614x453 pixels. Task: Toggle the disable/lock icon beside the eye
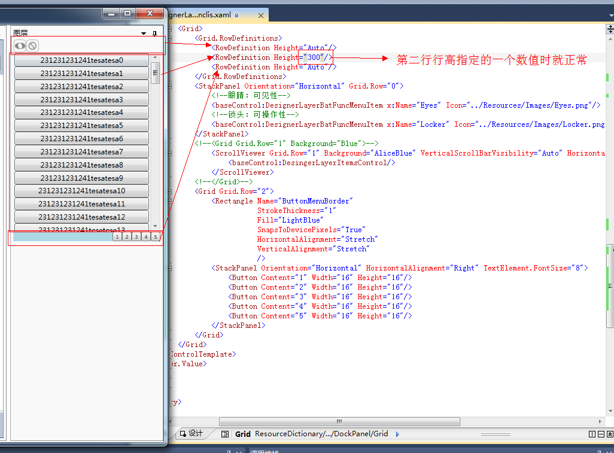point(32,45)
